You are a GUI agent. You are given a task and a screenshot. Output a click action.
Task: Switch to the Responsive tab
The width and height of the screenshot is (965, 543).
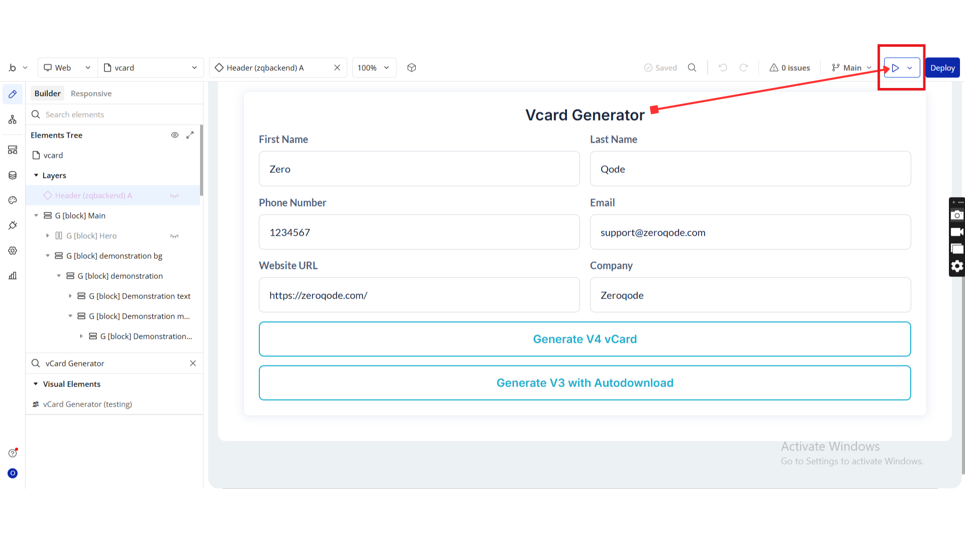[91, 94]
